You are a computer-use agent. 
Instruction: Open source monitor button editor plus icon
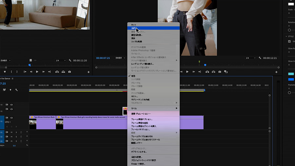[x=88, y=72]
